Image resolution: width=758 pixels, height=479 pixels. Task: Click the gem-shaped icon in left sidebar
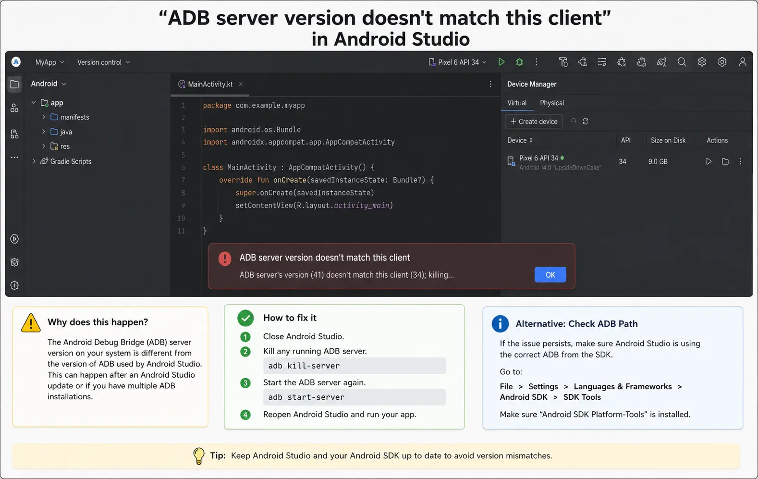[14, 262]
